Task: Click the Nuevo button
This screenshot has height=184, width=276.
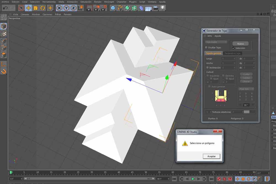Action: click(240, 44)
